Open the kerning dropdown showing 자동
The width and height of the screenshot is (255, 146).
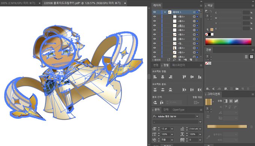(x=172, y=140)
